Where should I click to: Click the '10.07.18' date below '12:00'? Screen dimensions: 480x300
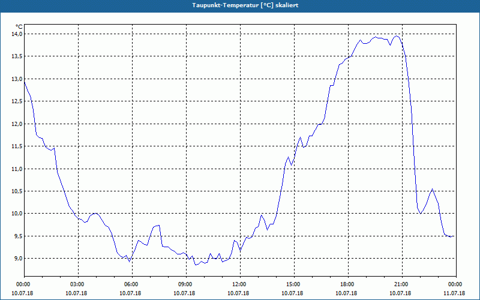pos(238,293)
